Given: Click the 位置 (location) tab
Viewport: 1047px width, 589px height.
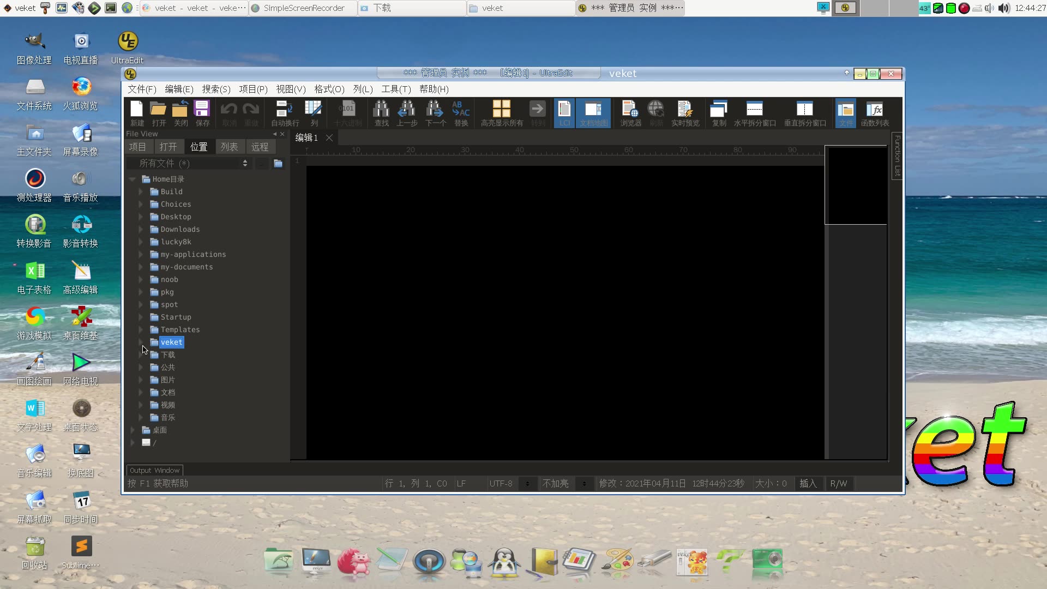Looking at the screenshot, I should click(x=199, y=147).
